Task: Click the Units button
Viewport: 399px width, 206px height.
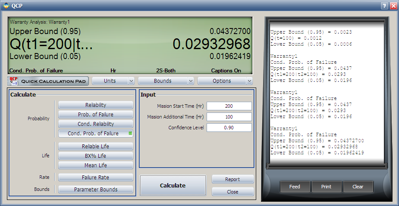Action: tap(110, 81)
